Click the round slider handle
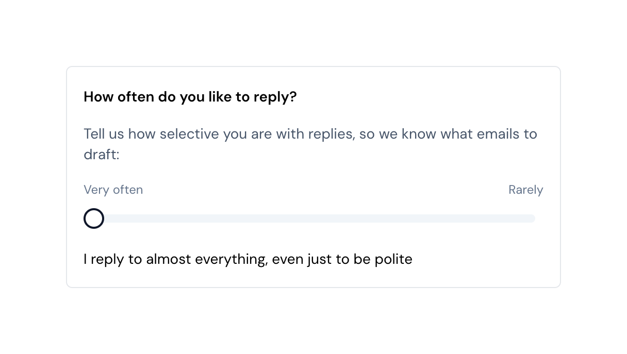Image resolution: width=627 pixels, height=354 pixels. tap(94, 218)
